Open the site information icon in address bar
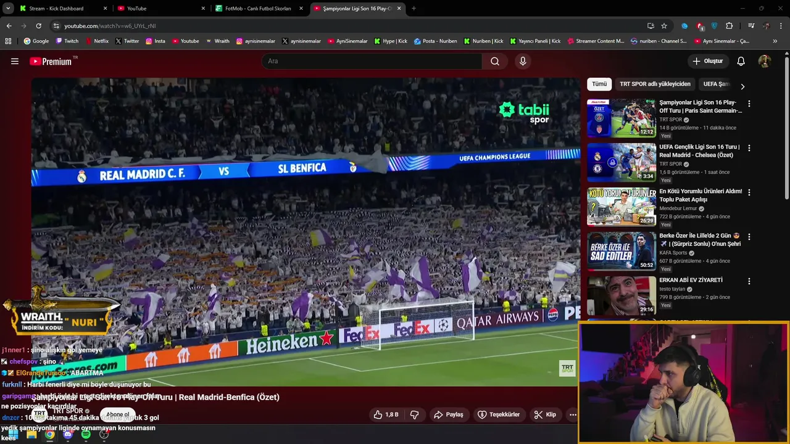This screenshot has height=444, width=790. 56,26
